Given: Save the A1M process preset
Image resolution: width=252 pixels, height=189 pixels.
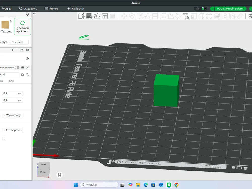Looking at the screenshot, I should pos(22,75).
